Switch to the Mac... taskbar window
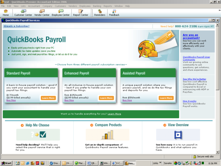The width and height of the screenshot is (221, 166). (x=80, y=163)
